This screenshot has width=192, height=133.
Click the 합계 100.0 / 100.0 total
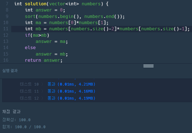(24, 127)
